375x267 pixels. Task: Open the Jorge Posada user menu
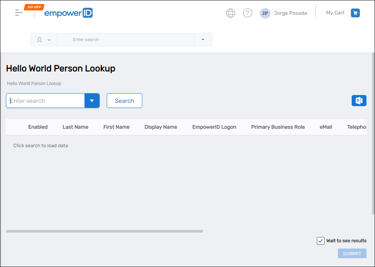290,13
